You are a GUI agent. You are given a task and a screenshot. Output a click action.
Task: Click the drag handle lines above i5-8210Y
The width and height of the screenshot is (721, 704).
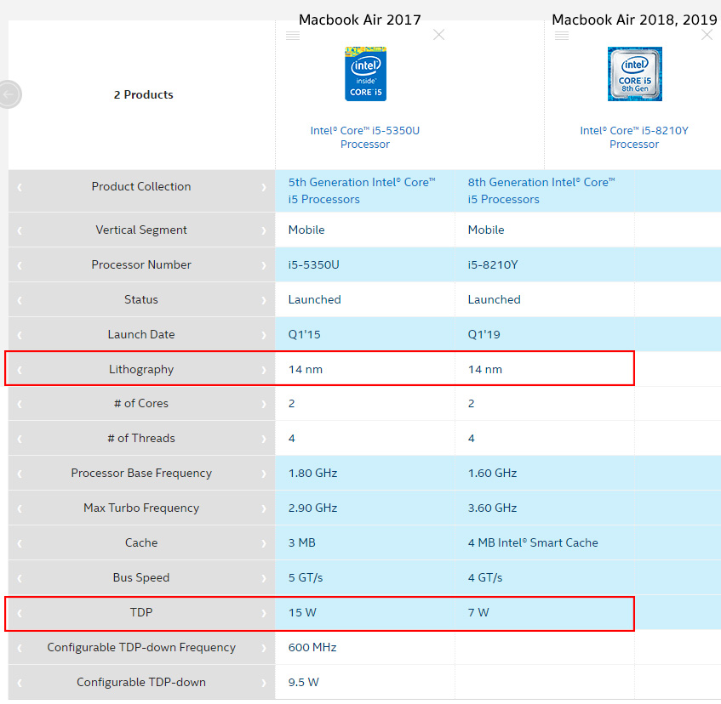[562, 36]
